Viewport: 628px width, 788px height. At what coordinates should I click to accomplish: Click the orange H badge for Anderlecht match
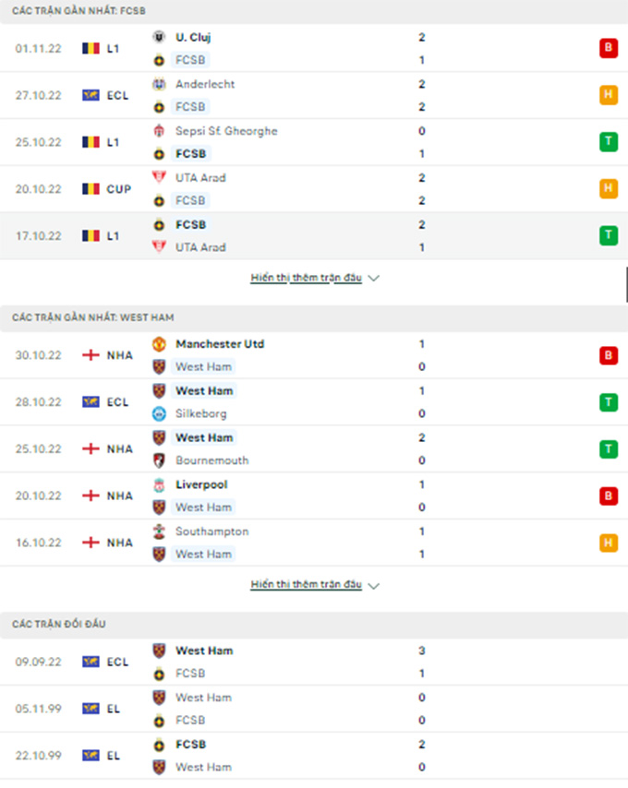[609, 95]
